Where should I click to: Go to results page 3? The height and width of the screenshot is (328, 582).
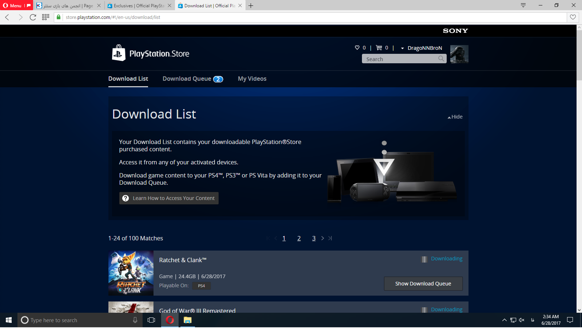(x=314, y=239)
